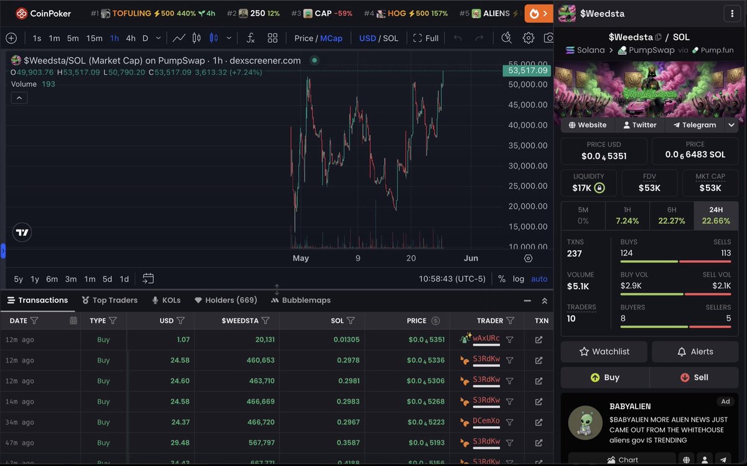Filter by $WEEDSTA amount funnel icon
The height and width of the screenshot is (466, 747).
click(x=265, y=320)
